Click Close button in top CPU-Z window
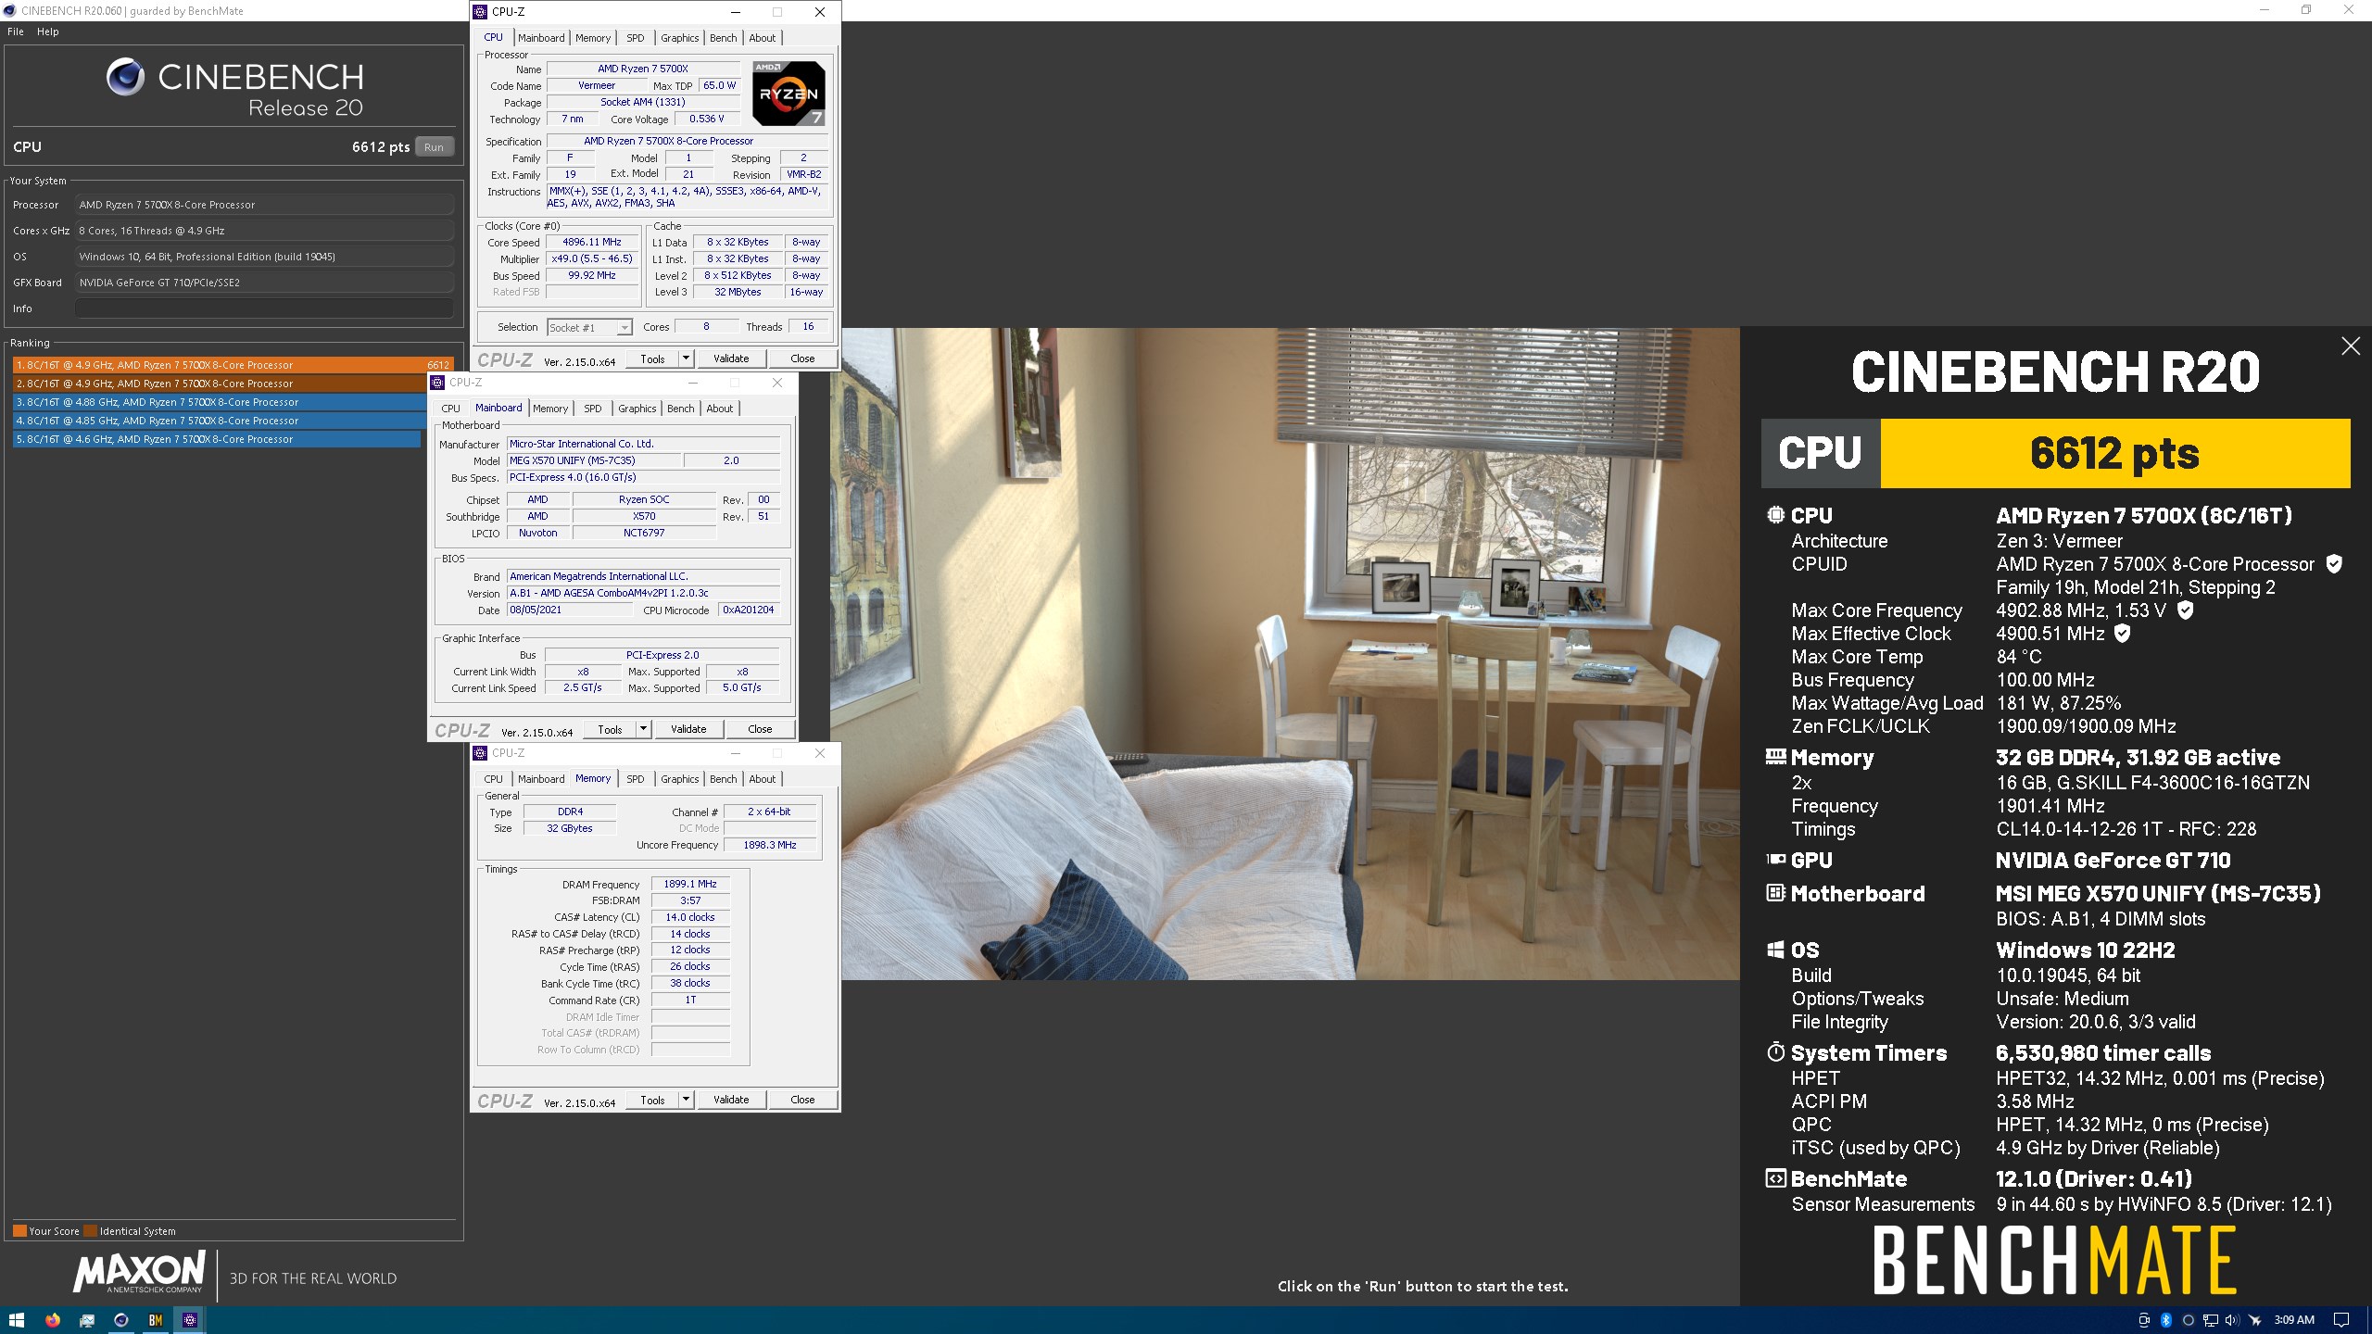The image size is (2372, 1334). point(802,359)
